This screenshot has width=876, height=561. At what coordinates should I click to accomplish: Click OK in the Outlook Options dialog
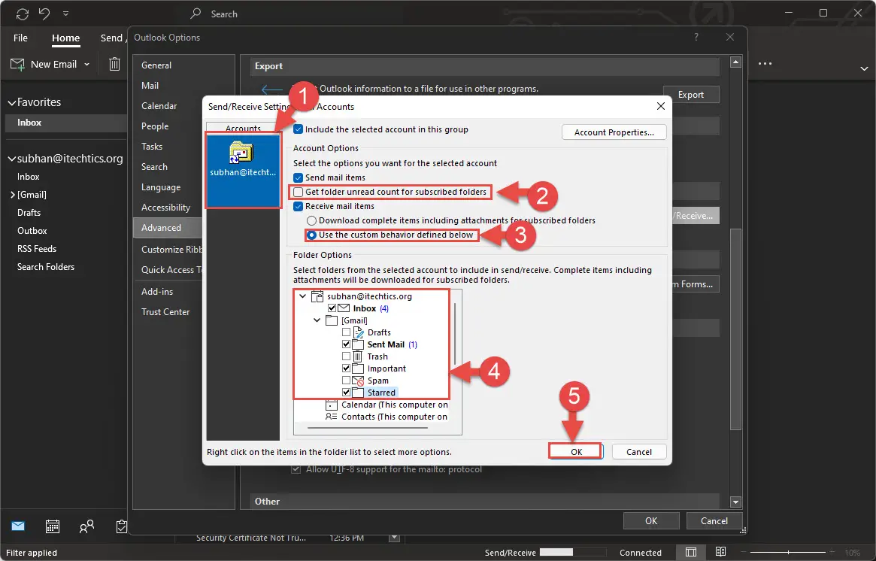coord(651,521)
